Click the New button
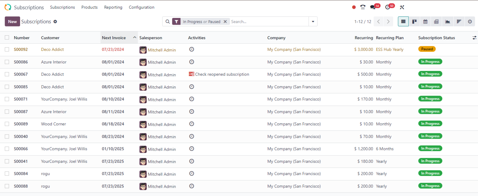 point(12,22)
